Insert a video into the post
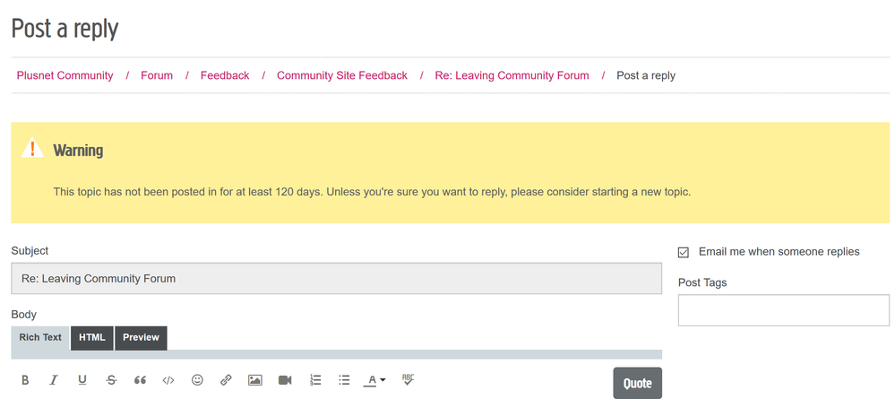895x399 pixels. click(x=285, y=380)
